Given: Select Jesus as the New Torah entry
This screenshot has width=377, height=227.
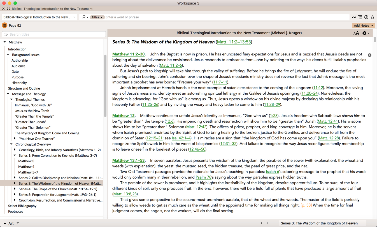Looking at the screenshot, I should pos(32,111).
